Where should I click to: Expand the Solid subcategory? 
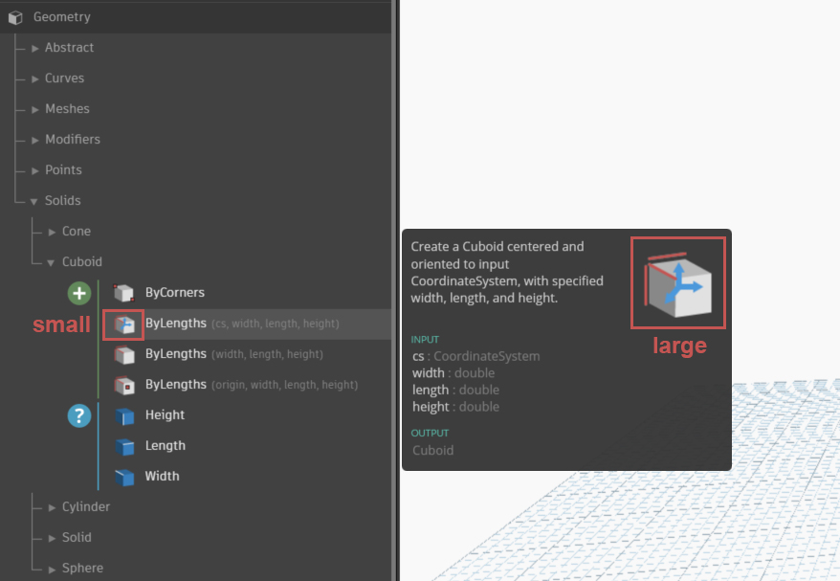coord(52,538)
